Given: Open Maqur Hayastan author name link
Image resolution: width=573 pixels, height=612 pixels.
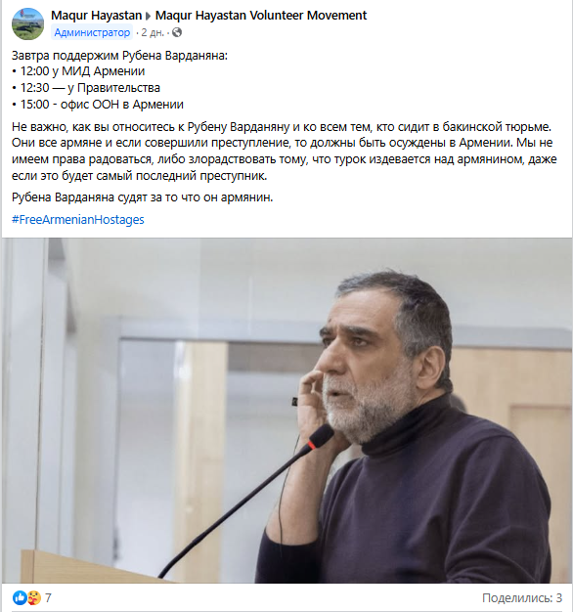Looking at the screenshot, I should click(x=97, y=16).
